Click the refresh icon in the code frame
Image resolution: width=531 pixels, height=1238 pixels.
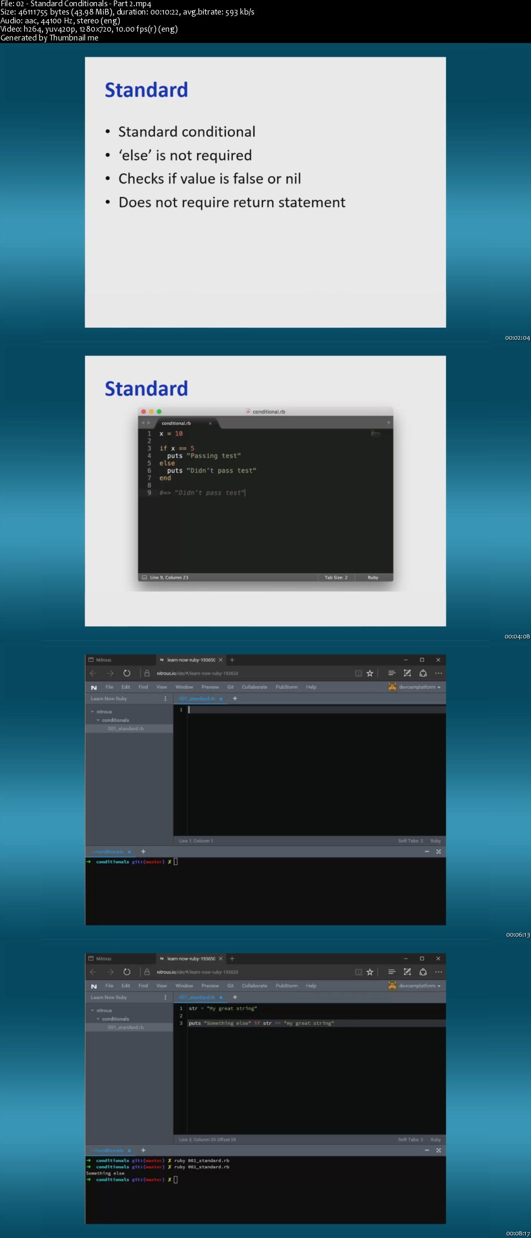pos(127,972)
